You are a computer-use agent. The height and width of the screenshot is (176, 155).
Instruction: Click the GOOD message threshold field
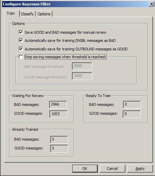click(82, 76)
